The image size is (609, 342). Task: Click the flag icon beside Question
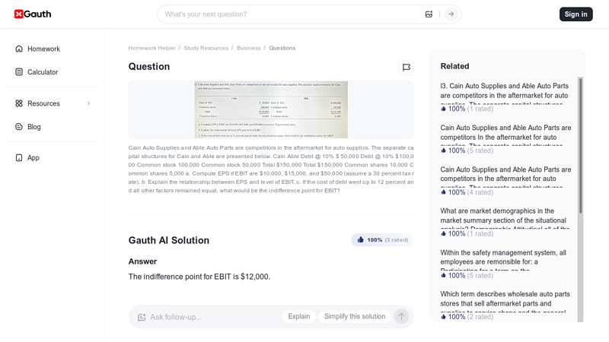[x=406, y=67]
